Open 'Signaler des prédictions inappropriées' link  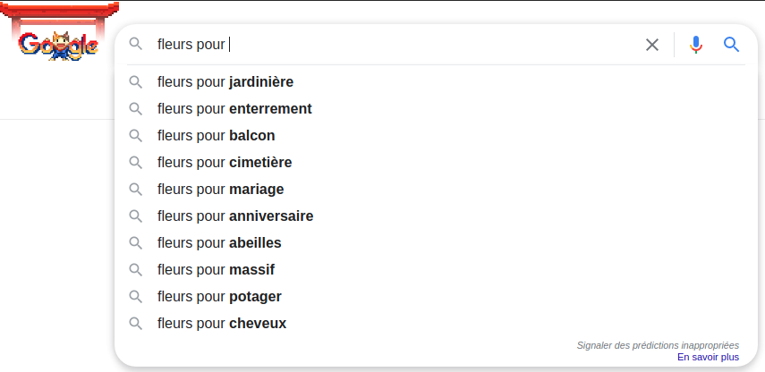(x=658, y=346)
